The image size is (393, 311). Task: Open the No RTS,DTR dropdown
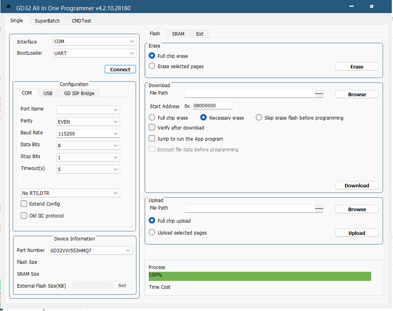click(x=70, y=193)
